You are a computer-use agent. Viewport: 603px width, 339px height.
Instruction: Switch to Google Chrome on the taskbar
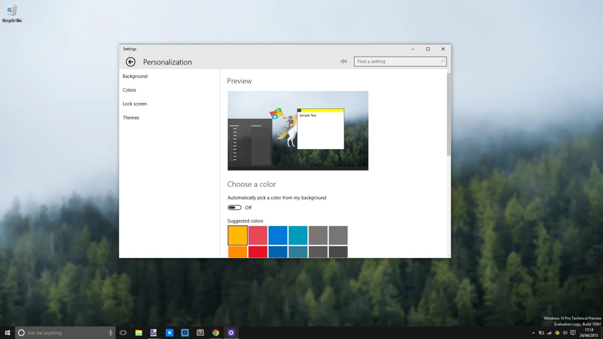tap(216, 333)
